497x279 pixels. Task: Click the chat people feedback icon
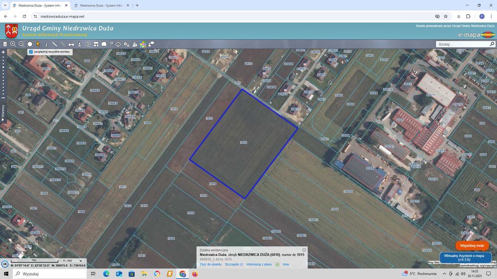[x=151, y=44]
